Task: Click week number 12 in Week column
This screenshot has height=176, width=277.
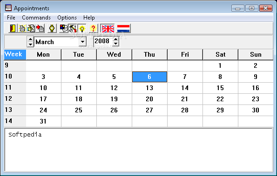Action: [x=15, y=99]
